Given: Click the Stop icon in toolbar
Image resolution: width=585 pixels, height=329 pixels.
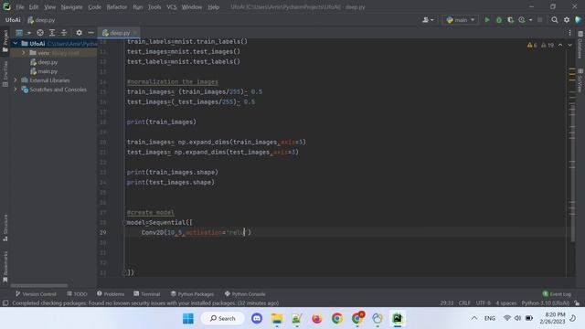Looking at the screenshot, I should (540, 20).
